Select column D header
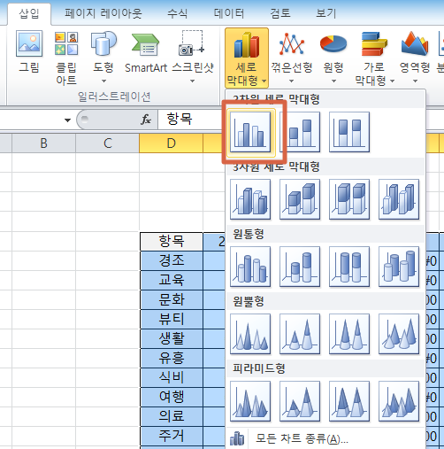 (171, 143)
